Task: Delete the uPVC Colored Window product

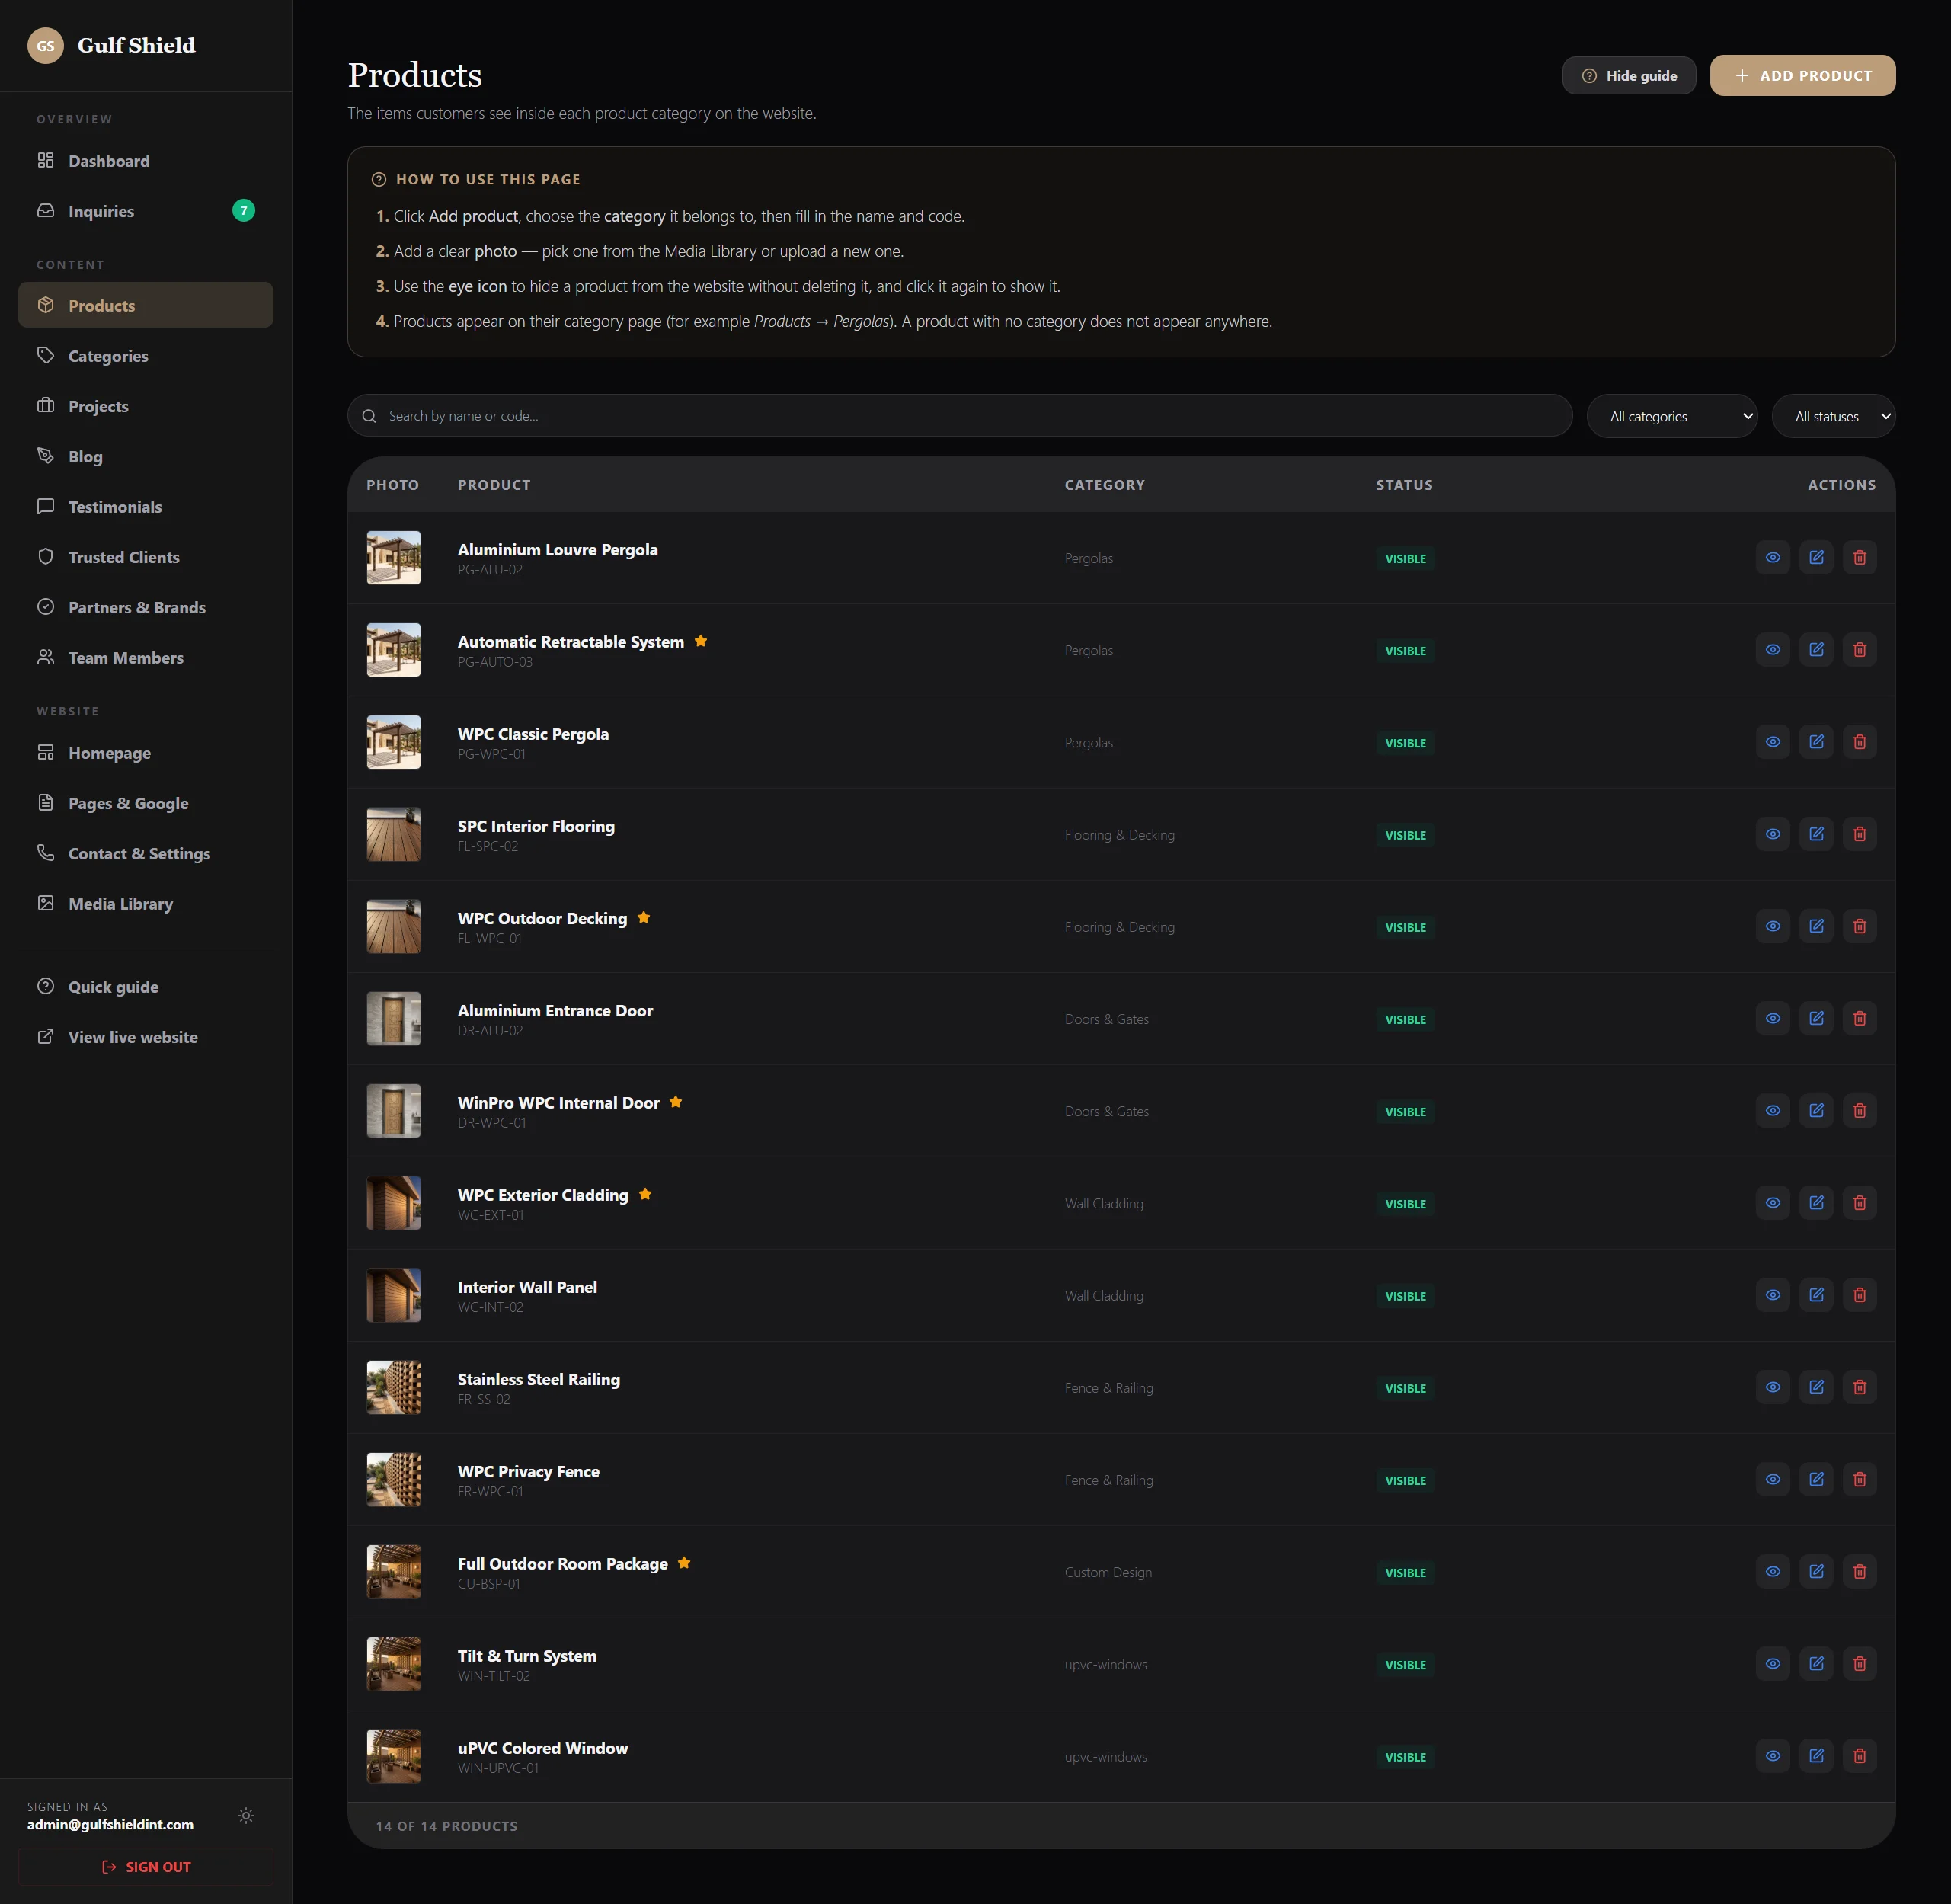Action: [x=1859, y=1756]
